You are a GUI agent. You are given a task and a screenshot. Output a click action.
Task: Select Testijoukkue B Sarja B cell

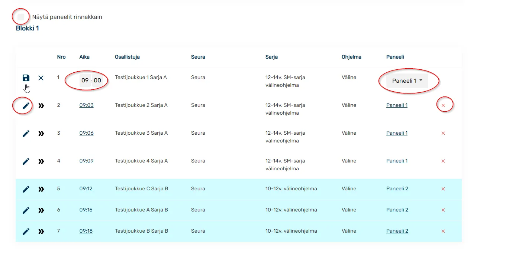click(x=141, y=231)
